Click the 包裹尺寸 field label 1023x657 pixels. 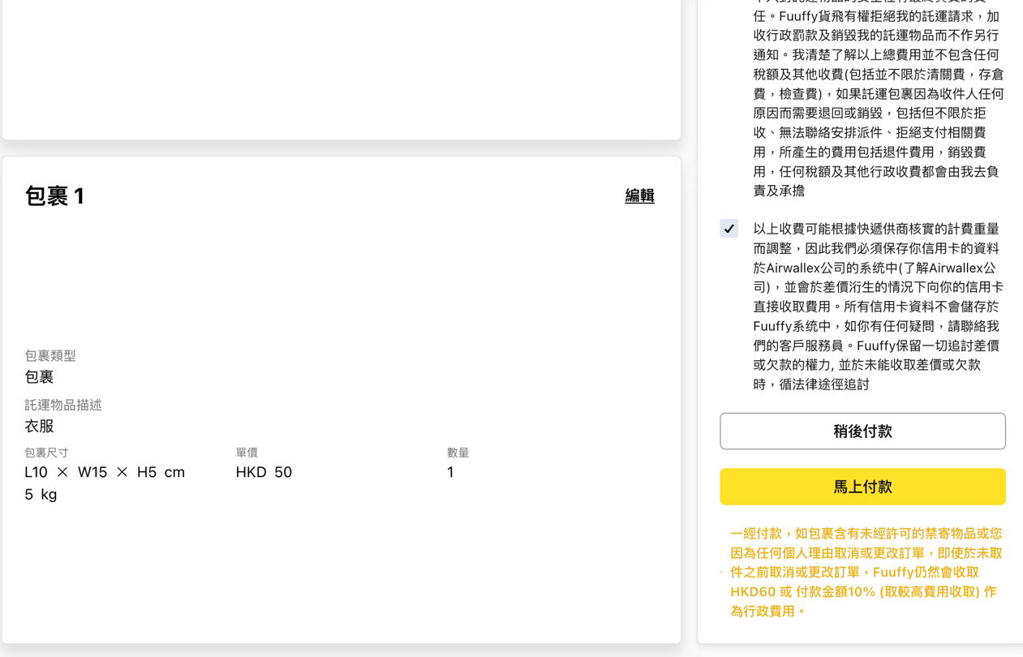pos(46,453)
